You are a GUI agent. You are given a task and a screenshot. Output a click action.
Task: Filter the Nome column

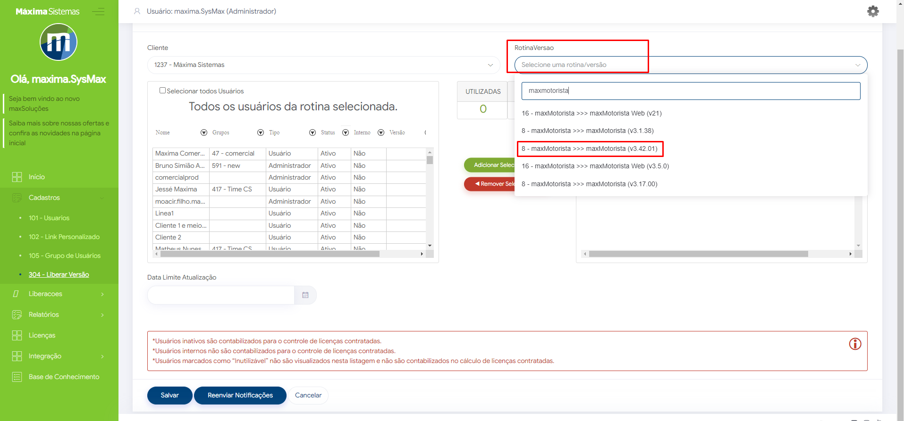[204, 133]
